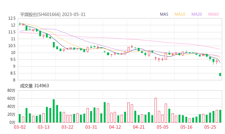Click the 05-25 date axis label
The image size is (225, 134).
(x=210, y=127)
